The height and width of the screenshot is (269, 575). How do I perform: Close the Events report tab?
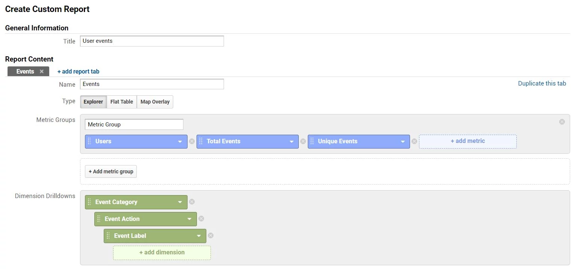pos(42,71)
